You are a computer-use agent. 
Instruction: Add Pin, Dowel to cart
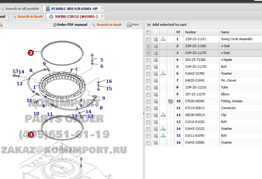(155, 80)
